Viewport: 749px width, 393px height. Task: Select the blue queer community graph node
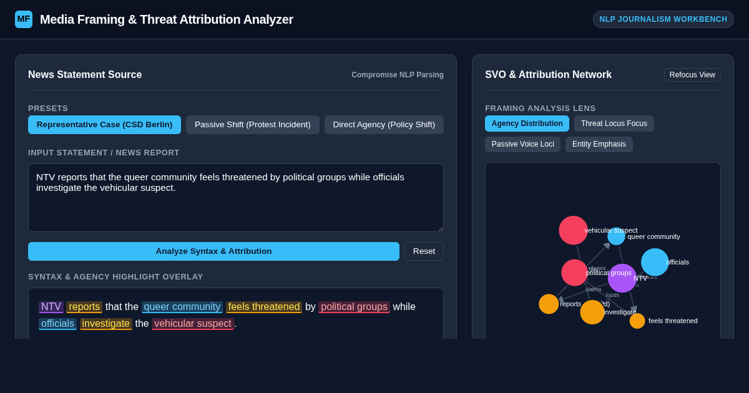pos(616,236)
